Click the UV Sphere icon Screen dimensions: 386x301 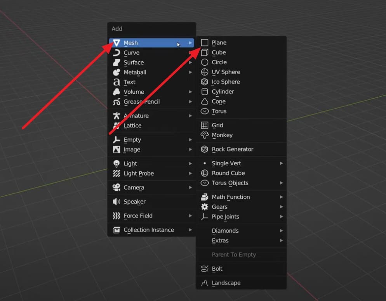[205, 72]
